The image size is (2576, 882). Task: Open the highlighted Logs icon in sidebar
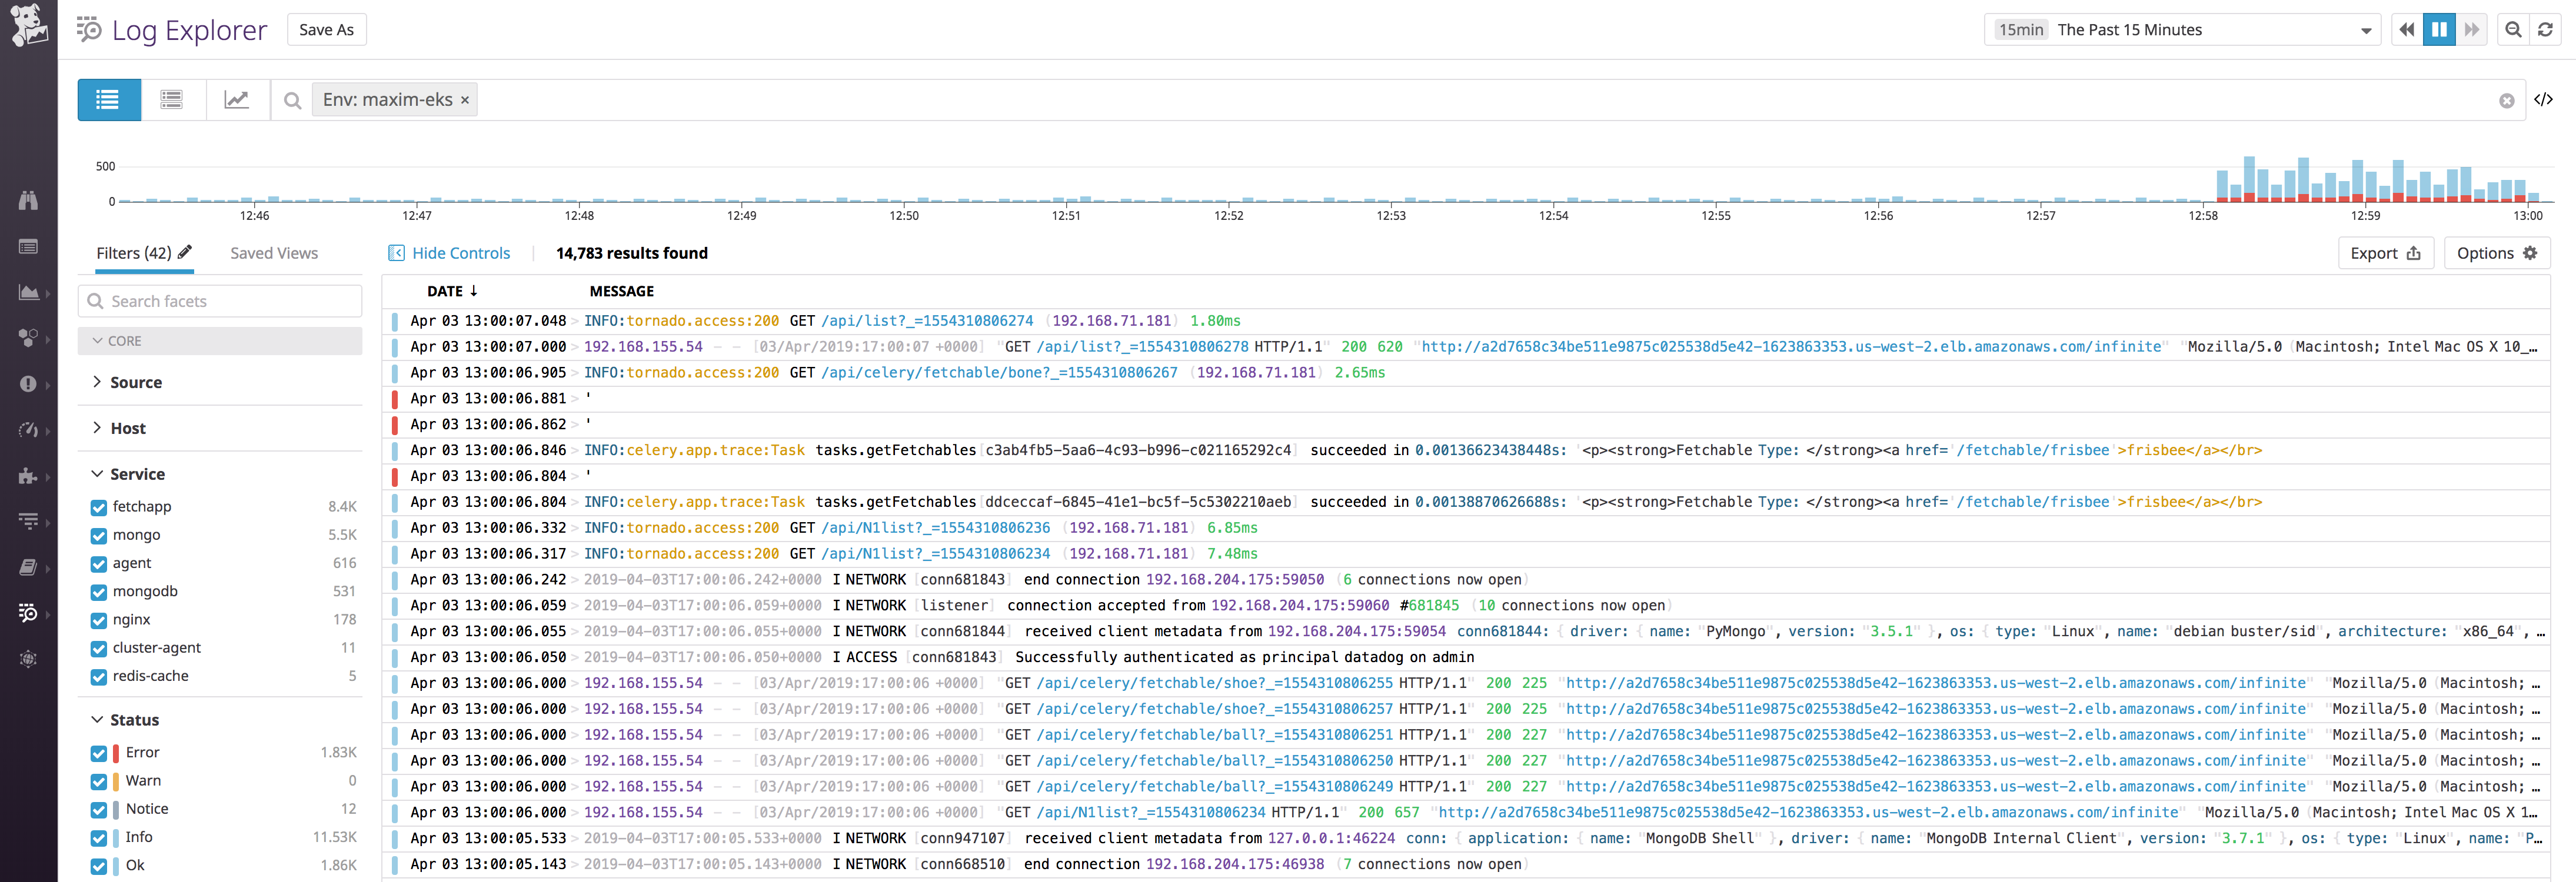pyautogui.click(x=29, y=613)
